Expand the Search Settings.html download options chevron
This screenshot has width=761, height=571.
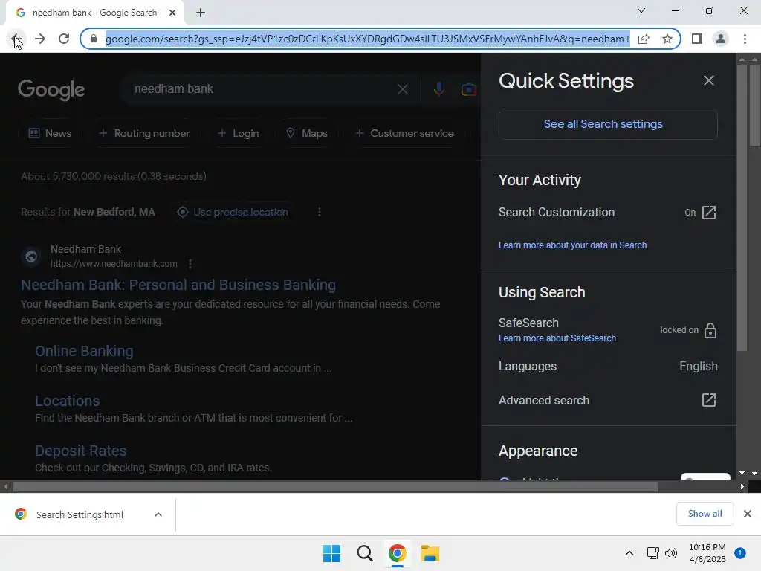click(x=158, y=514)
